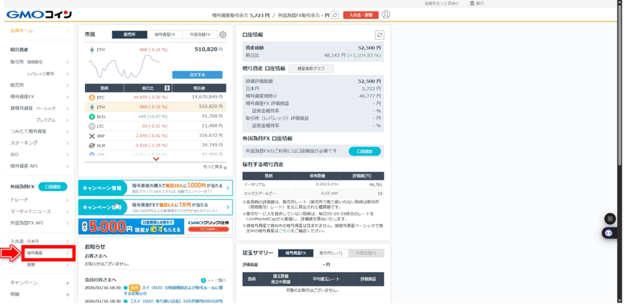Expand the market list with もっと見る

click(215, 167)
